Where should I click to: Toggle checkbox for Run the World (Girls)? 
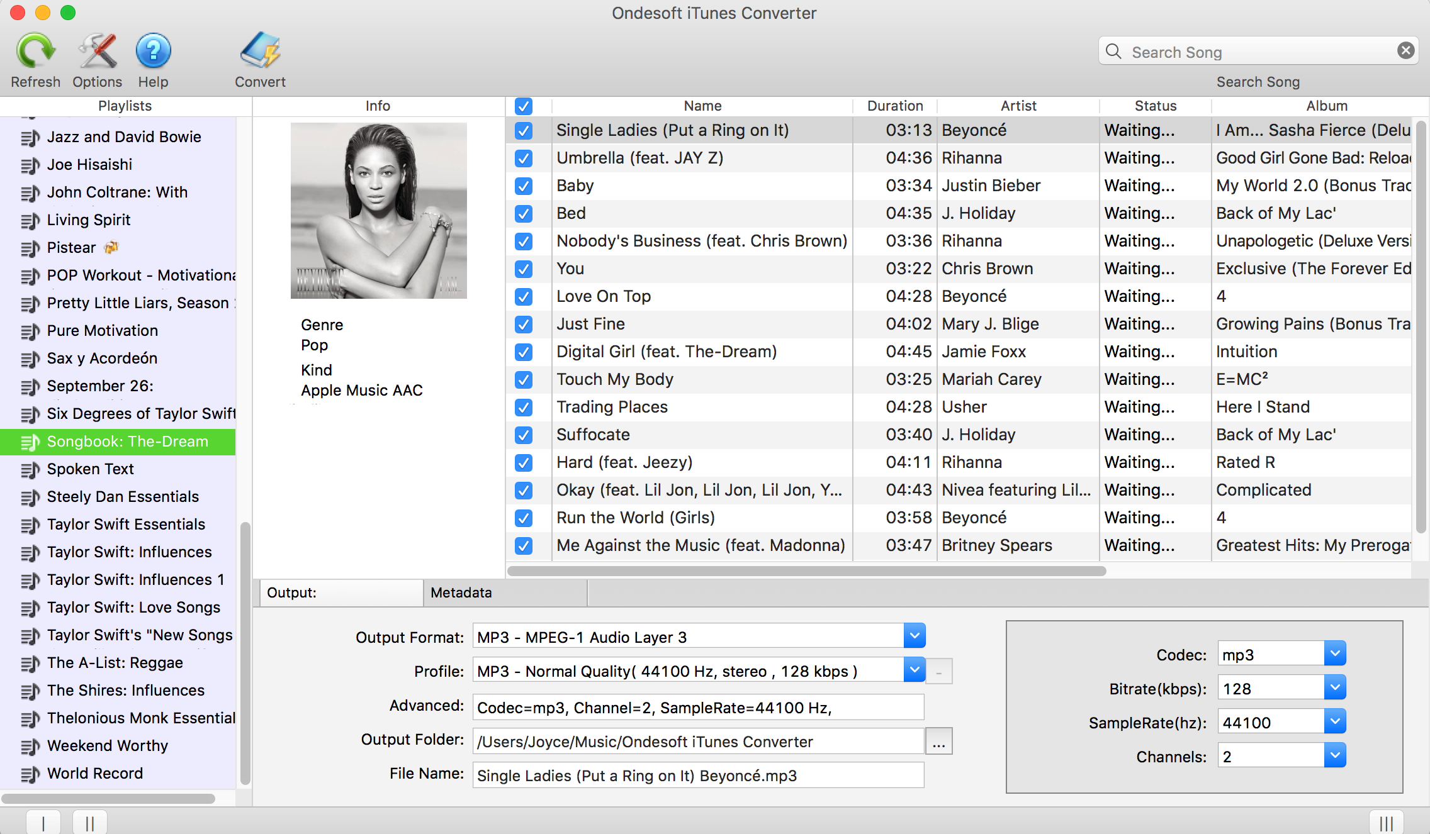[x=524, y=516]
